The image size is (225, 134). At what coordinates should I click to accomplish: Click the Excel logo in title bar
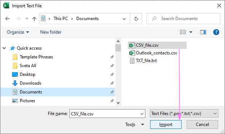click(6, 6)
